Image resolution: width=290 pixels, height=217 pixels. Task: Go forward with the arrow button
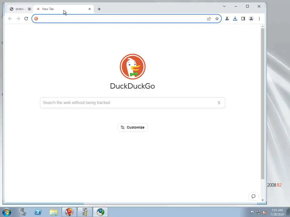tap(18, 19)
